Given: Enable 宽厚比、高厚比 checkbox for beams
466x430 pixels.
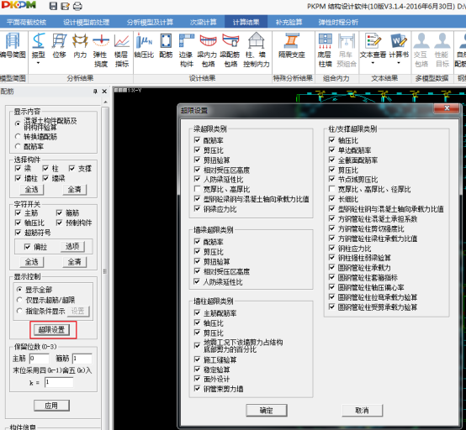Looking at the screenshot, I should [197, 189].
